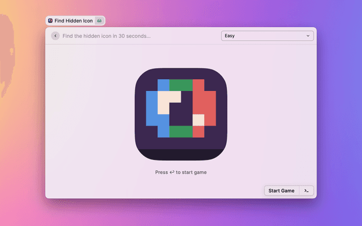
Task: Click the green icon right of Find Hidden Icon title
Action: coord(99,20)
